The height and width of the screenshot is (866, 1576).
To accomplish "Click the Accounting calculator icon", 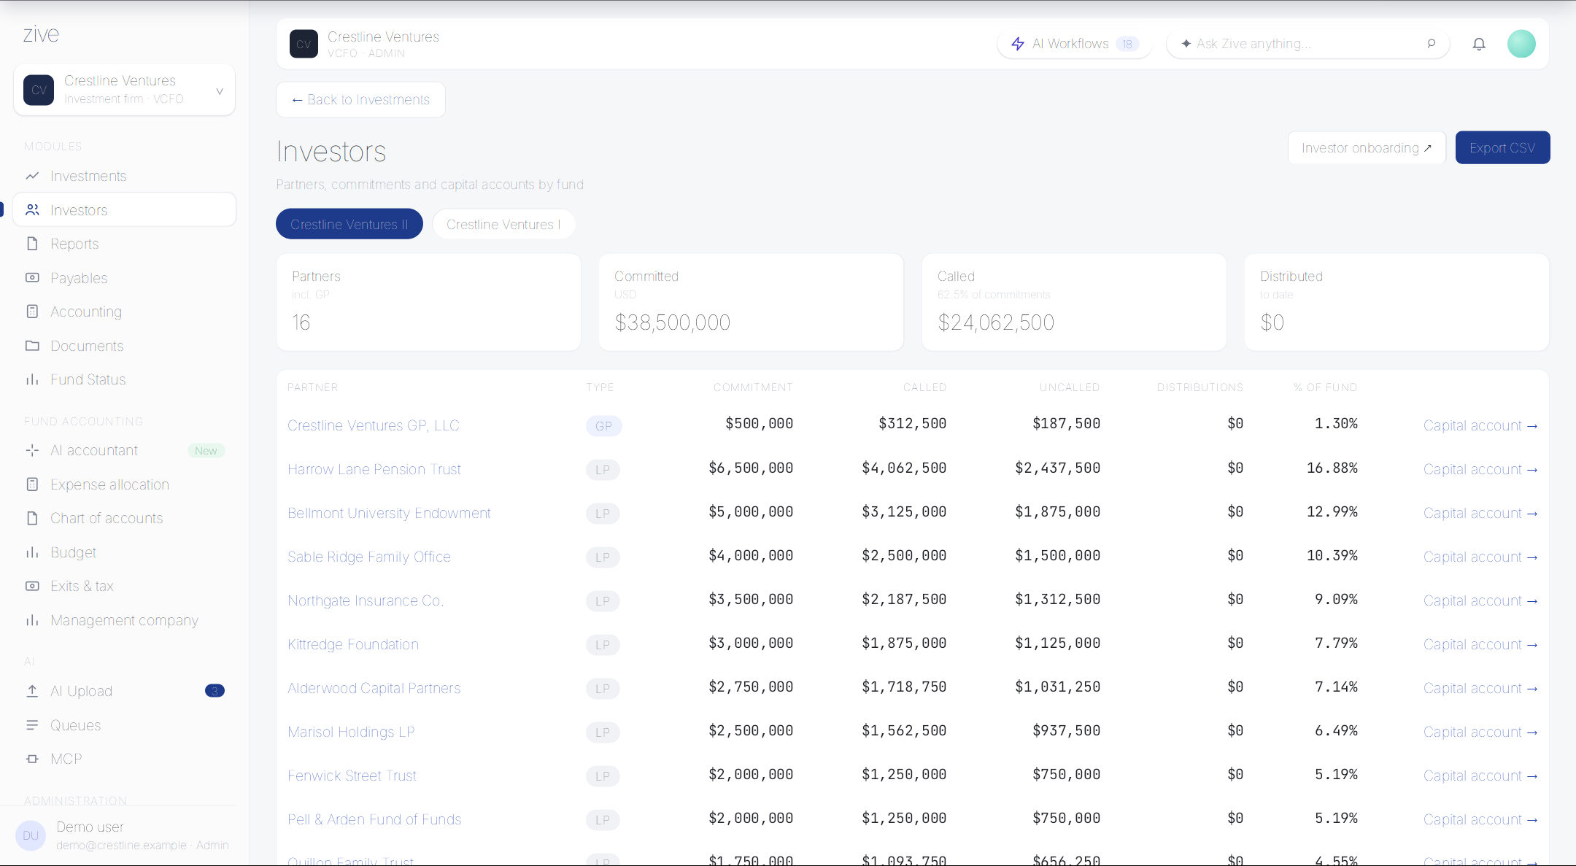I will 32,312.
